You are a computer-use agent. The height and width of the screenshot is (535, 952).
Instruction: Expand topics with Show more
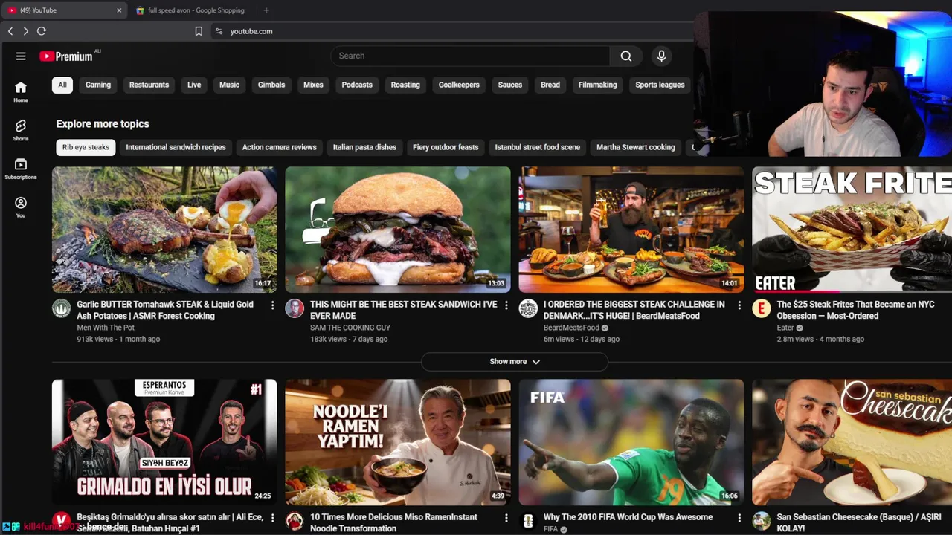515,362
